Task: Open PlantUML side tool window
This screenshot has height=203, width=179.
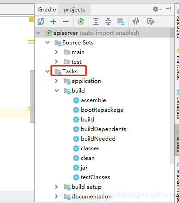Action: 178,64
